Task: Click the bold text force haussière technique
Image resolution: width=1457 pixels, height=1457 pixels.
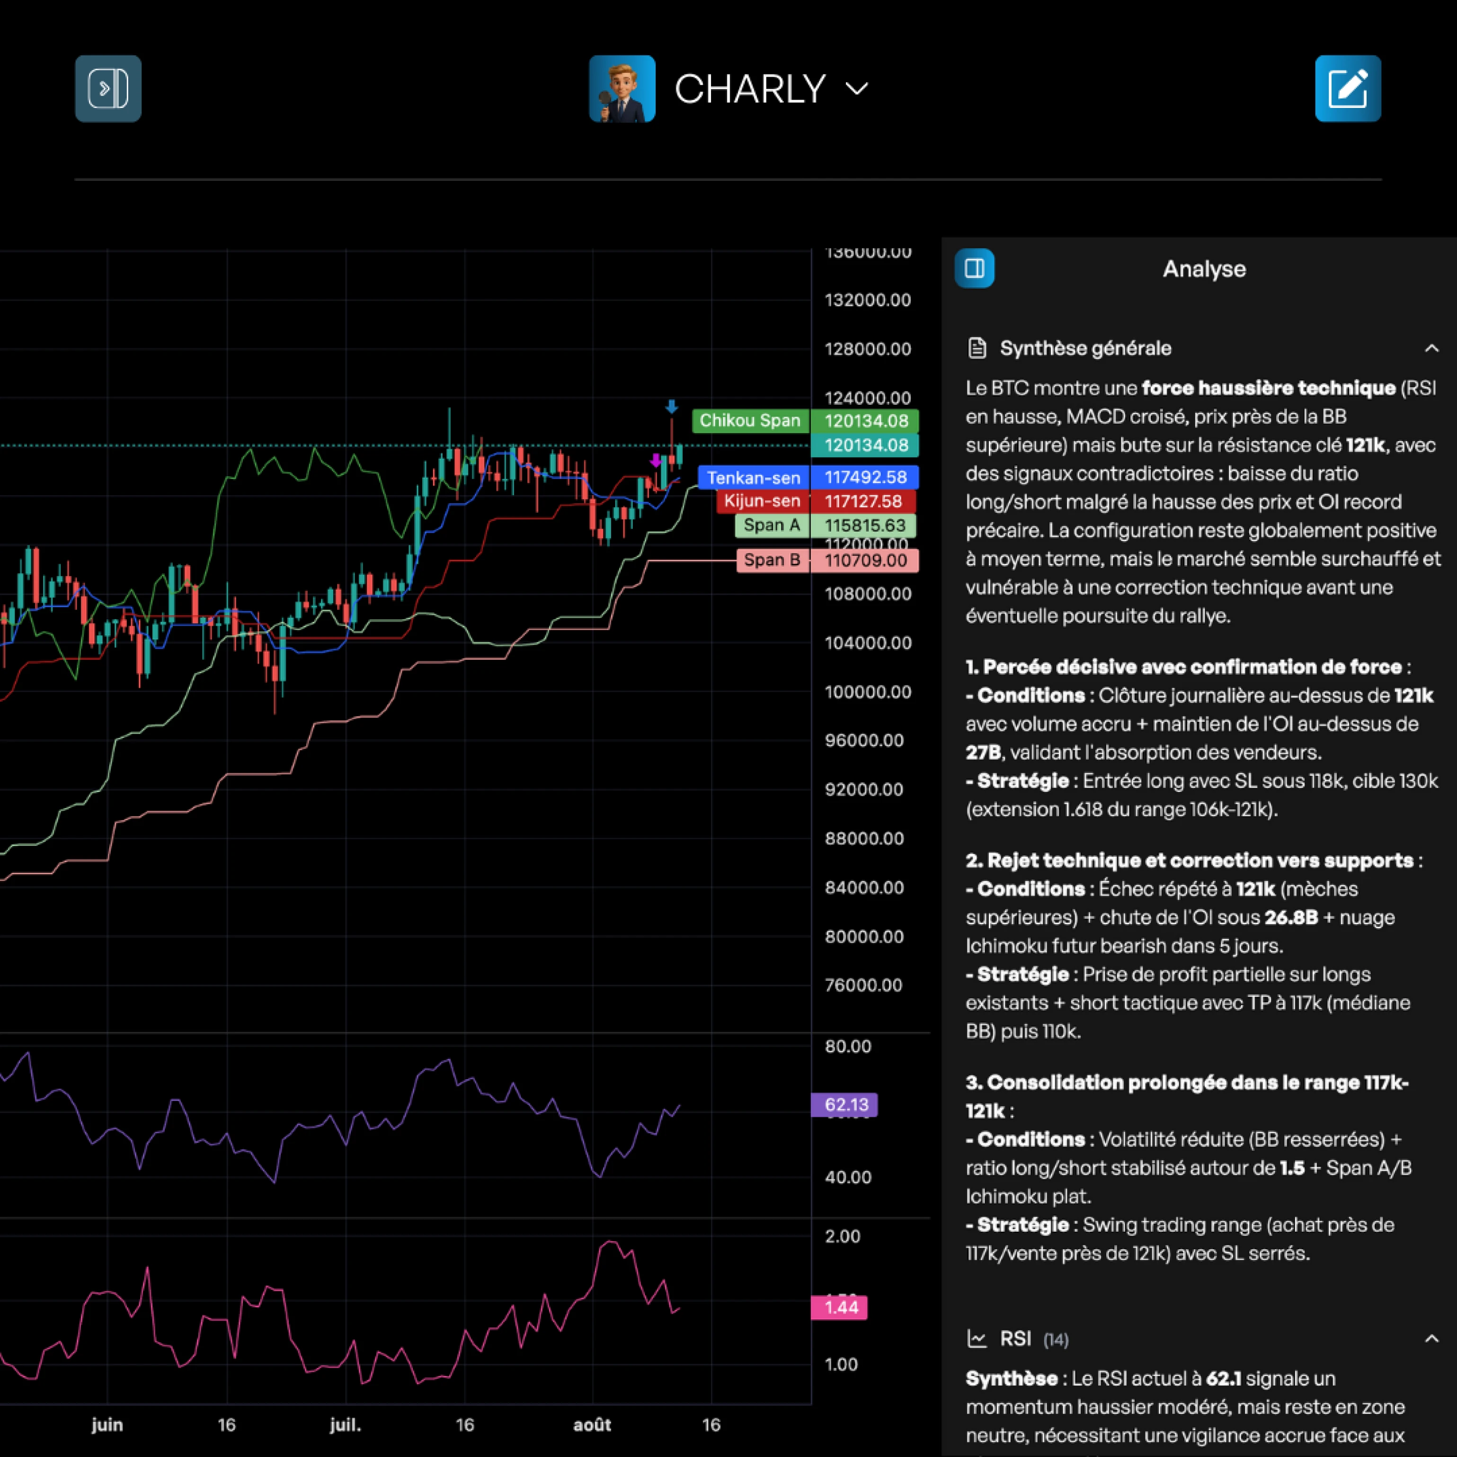Action: tap(1269, 388)
